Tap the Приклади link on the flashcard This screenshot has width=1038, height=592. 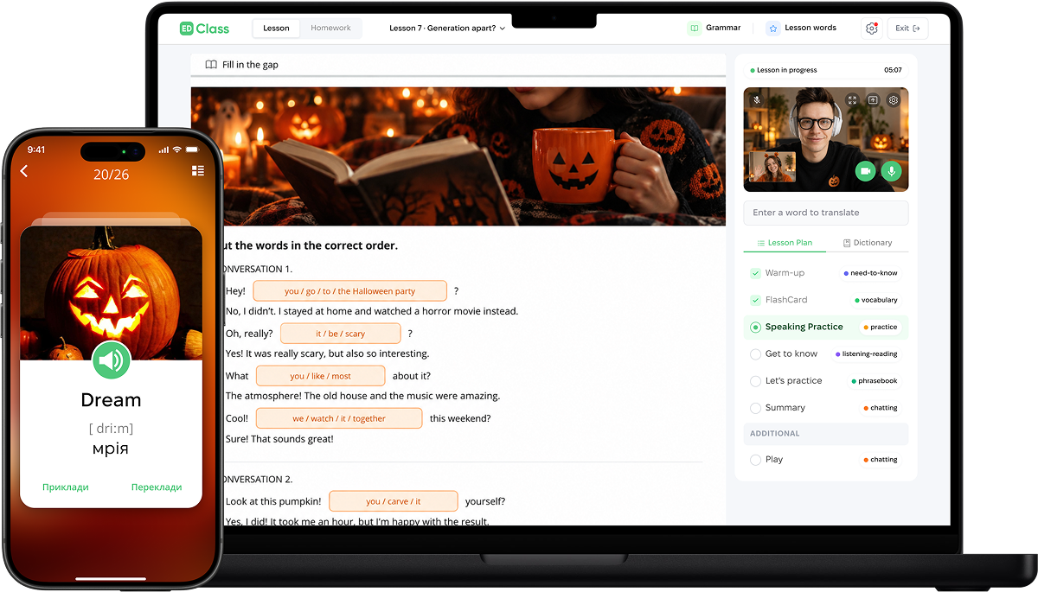(66, 487)
